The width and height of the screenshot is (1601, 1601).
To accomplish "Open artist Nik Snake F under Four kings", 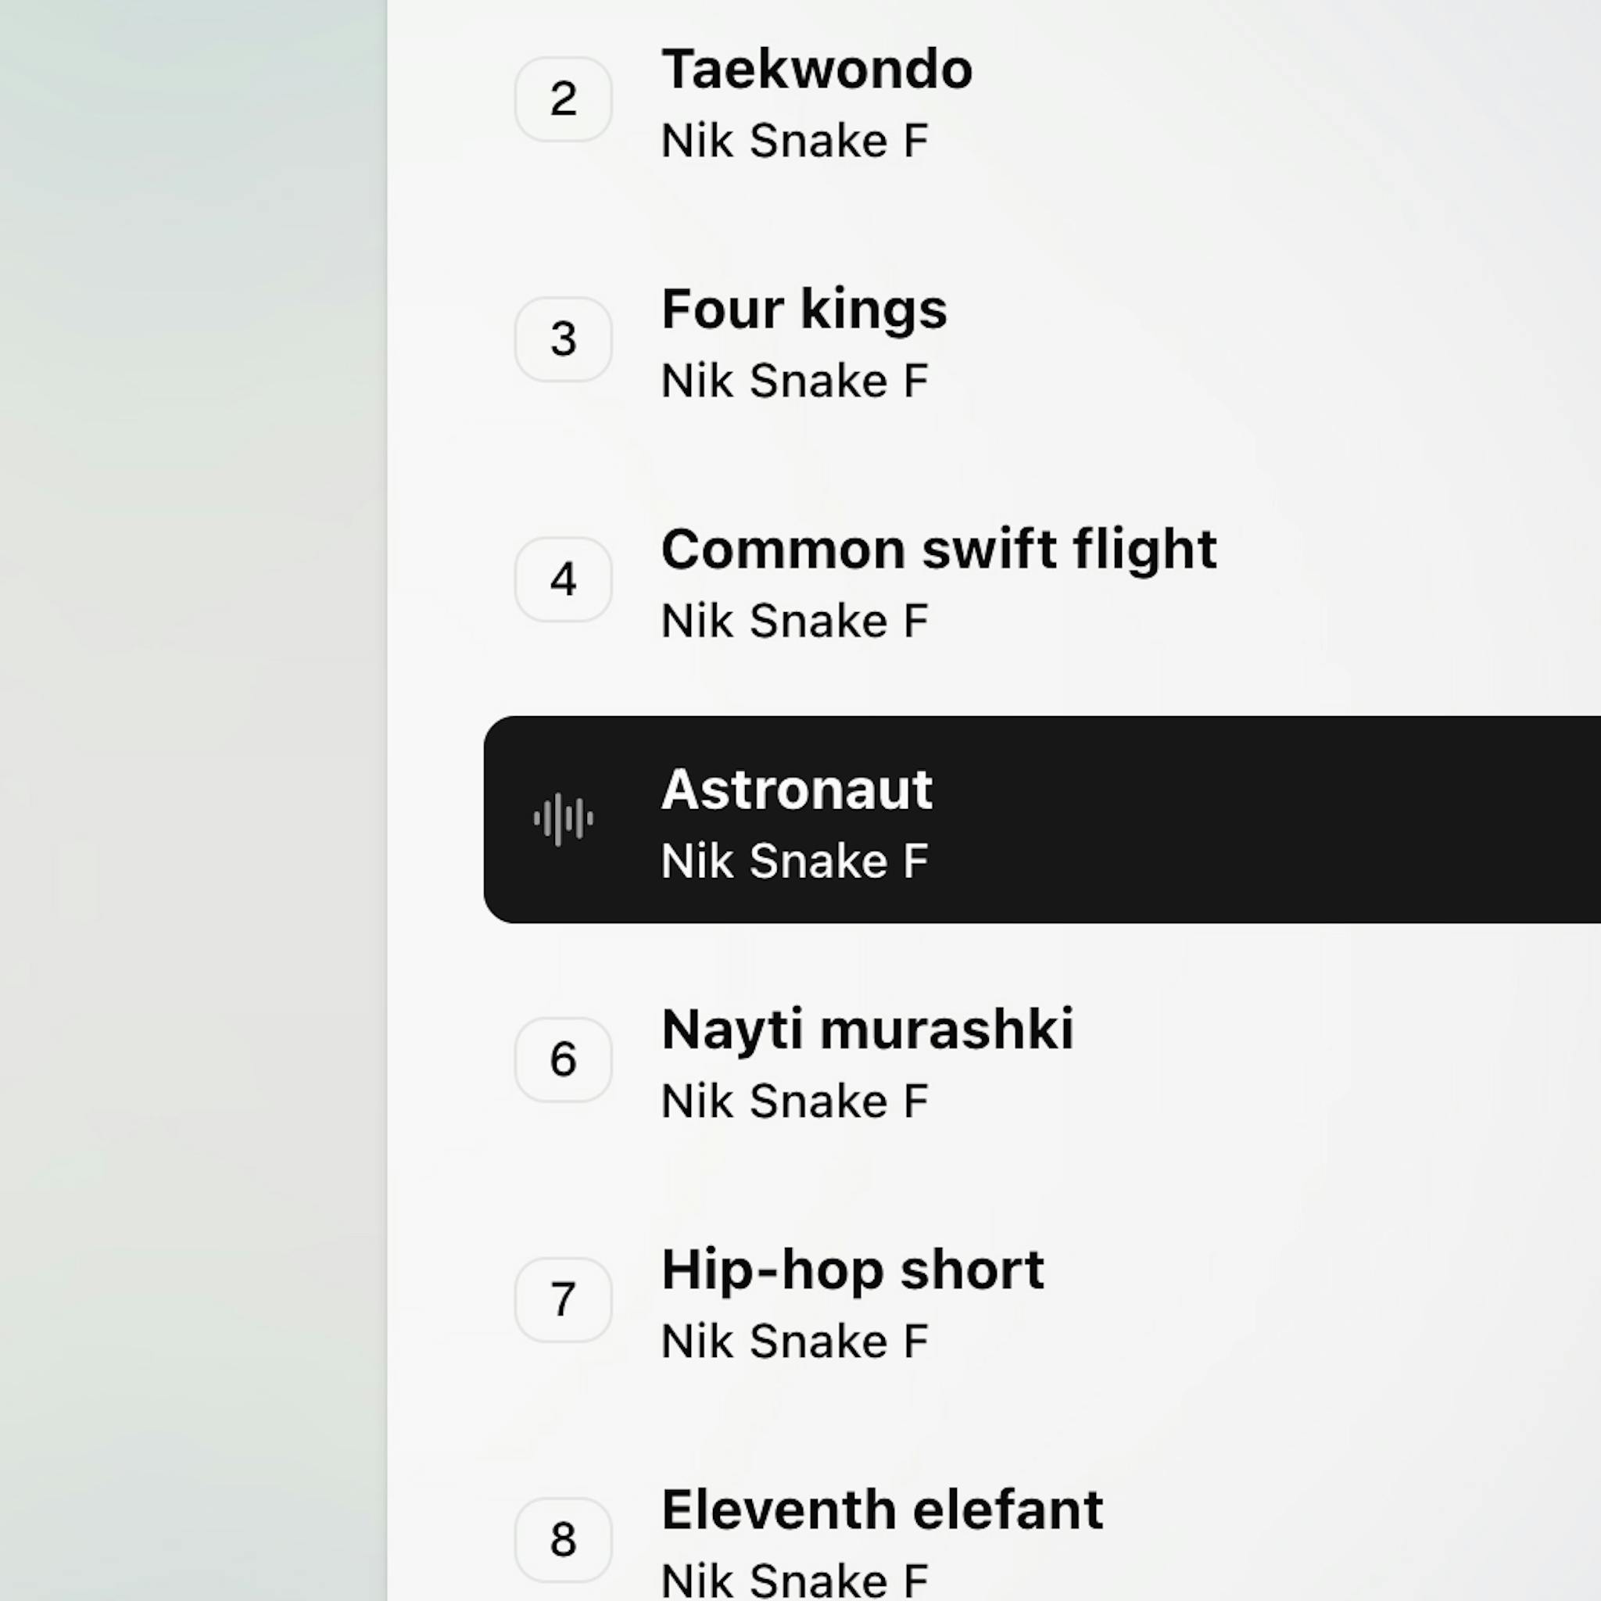I will [x=794, y=381].
